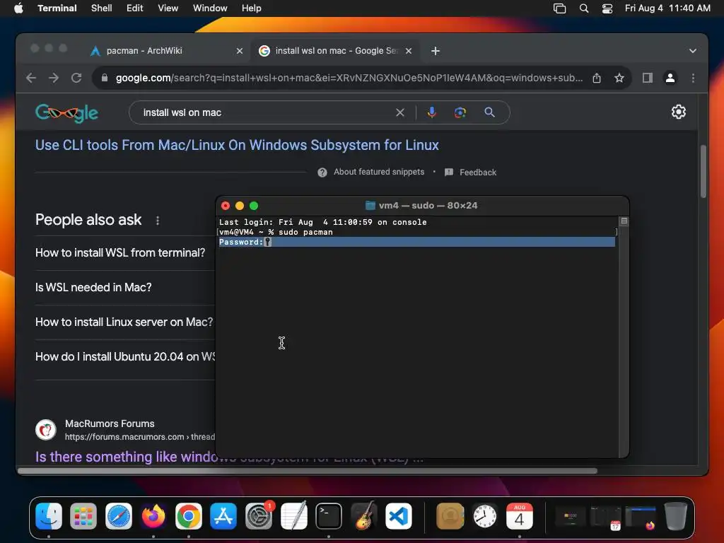Expand "How to install WSL from terminal?"
This screenshot has height=543, width=724.
[120, 253]
